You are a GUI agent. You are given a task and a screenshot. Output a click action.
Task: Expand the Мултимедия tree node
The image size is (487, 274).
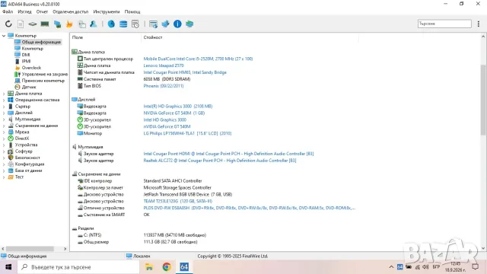4,119
